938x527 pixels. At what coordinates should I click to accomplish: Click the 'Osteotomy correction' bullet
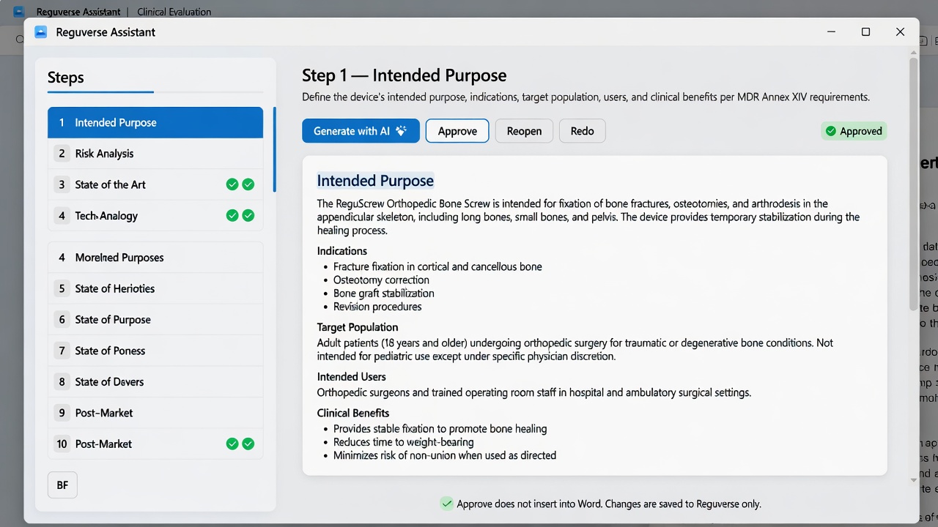coord(381,280)
